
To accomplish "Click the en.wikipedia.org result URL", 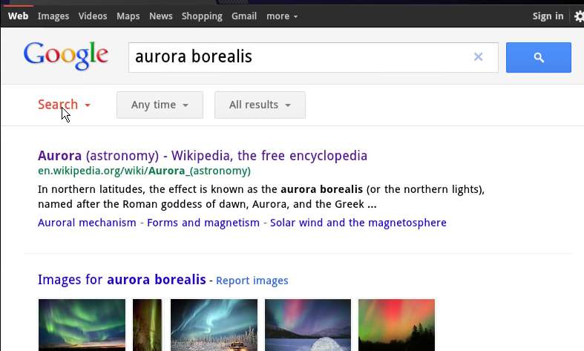I will 144,171.
